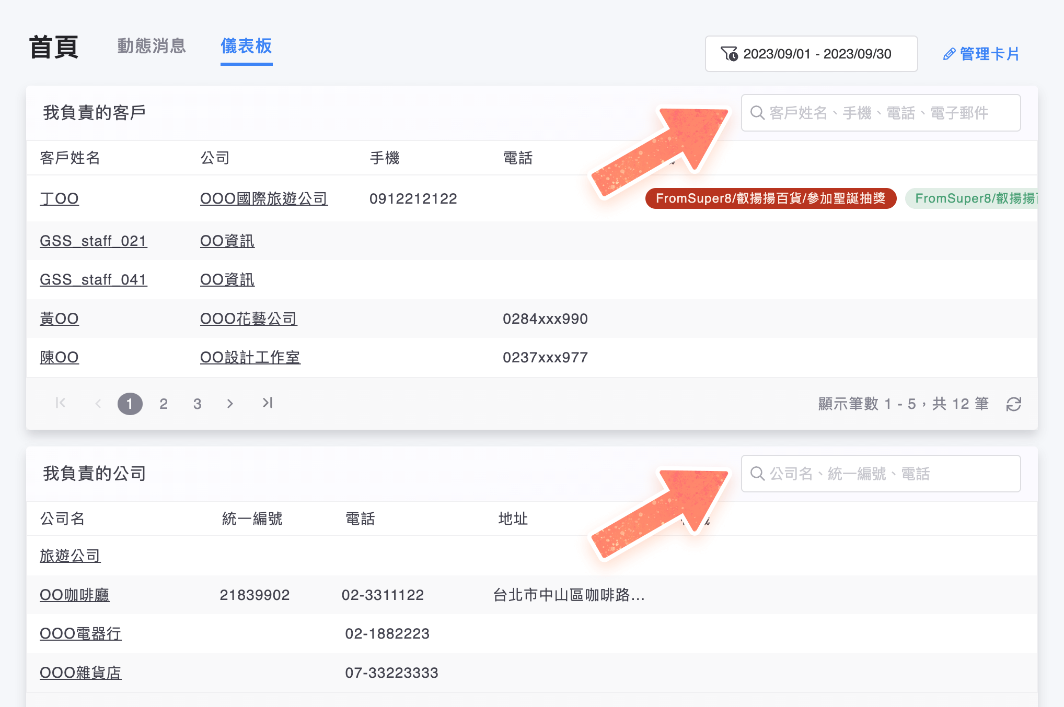
Task: Click the magnifier icon in the customer search box
Action: (x=758, y=113)
